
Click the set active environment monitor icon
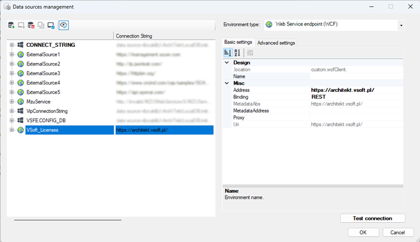pos(51,25)
